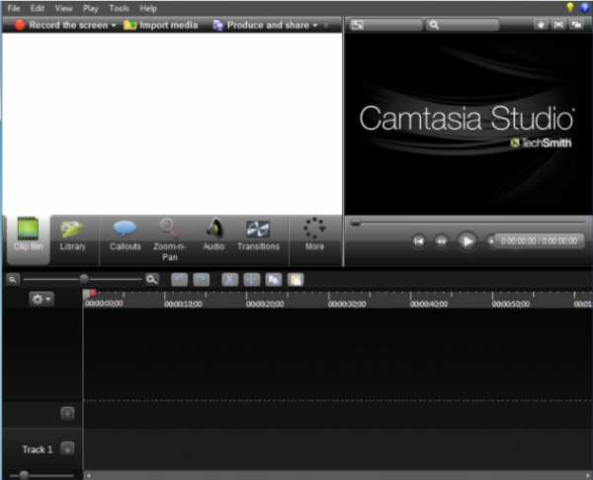Click the preview playback seek bar

click(x=465, y=222)
